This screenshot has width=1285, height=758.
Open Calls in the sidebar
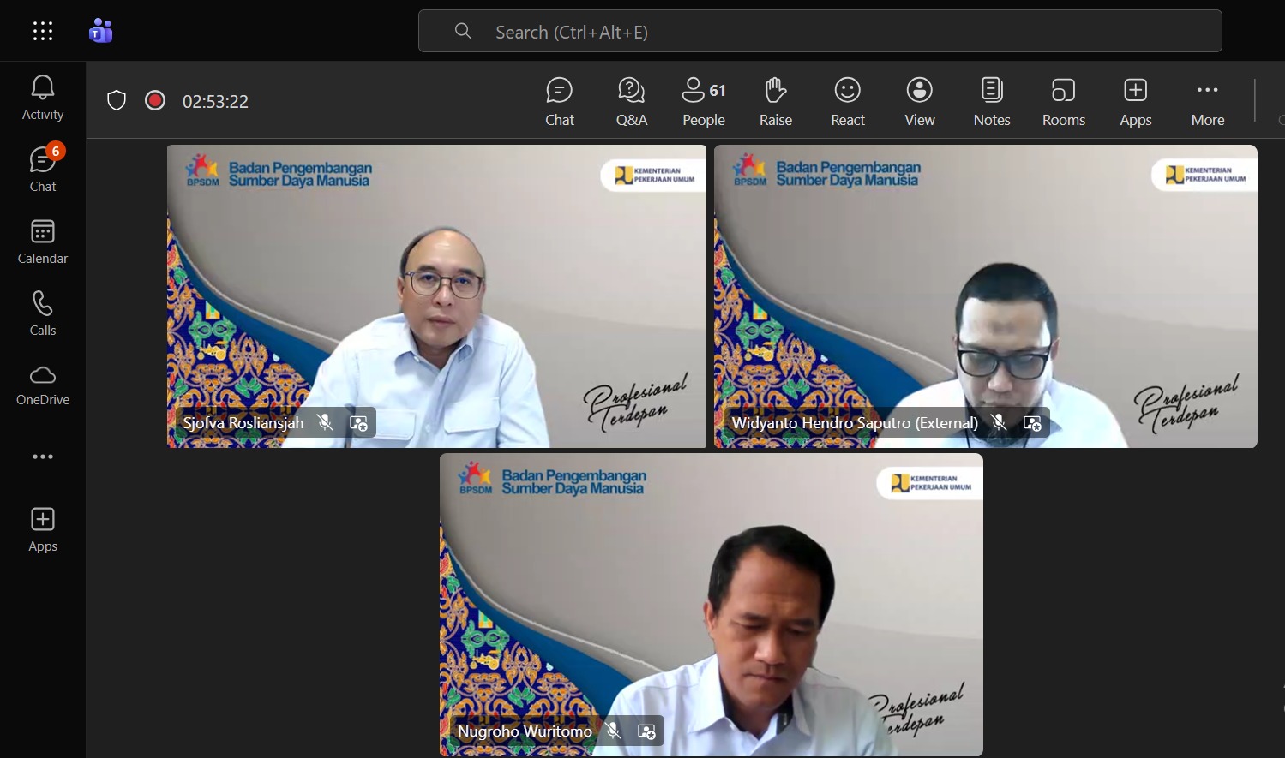click(x=43, y=313)
